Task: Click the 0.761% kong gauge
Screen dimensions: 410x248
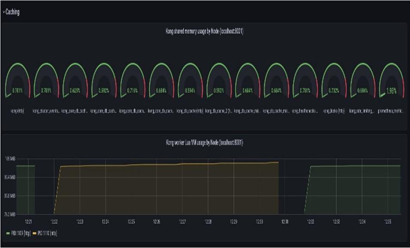Action: coord(18,81)
